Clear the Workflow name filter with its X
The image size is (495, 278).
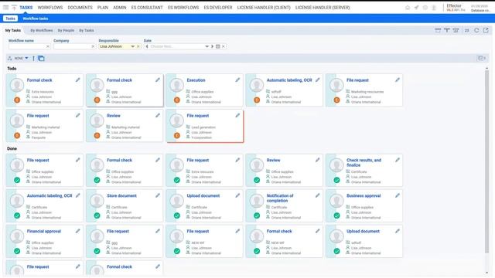tap(48, 46)
